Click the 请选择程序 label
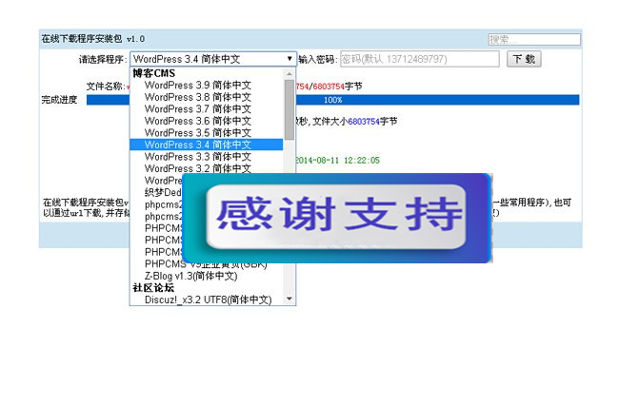The image size is (619, 406). pyautogui.click(x=103, y=60)
